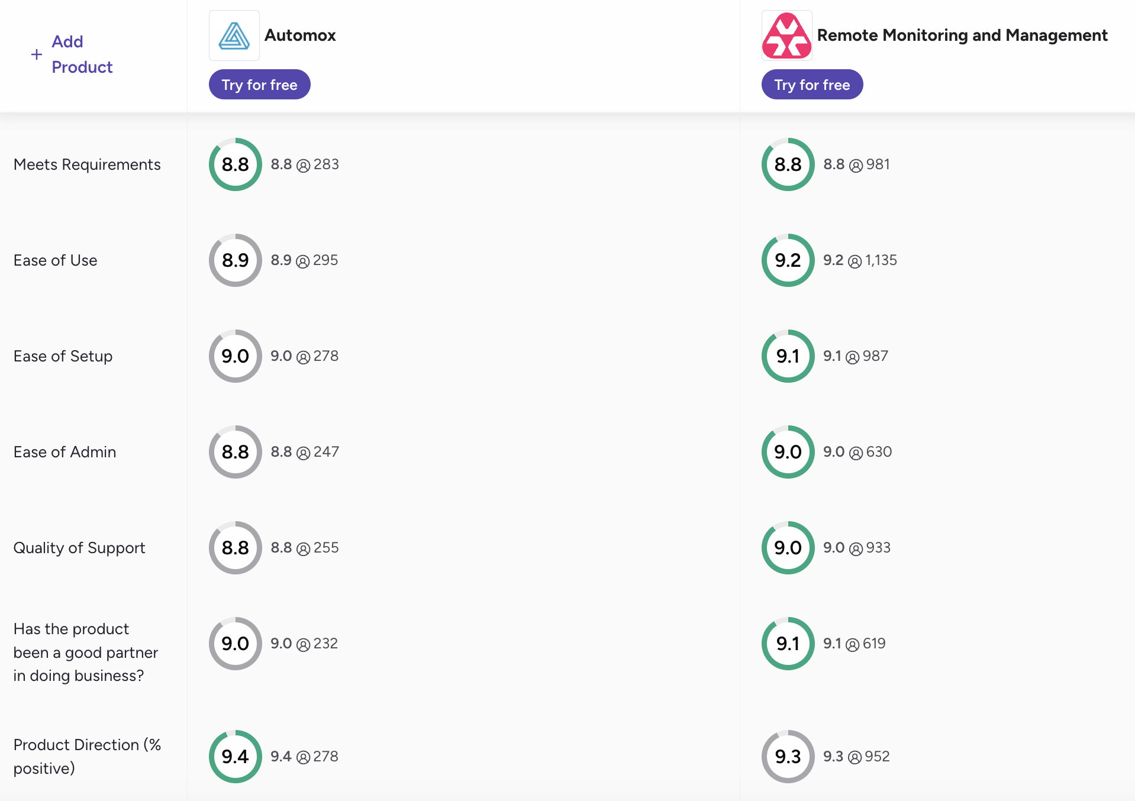Click the Product Direction (% positive) label
Viewport: 1135px width, 801px height.
[x=87, y=757]
